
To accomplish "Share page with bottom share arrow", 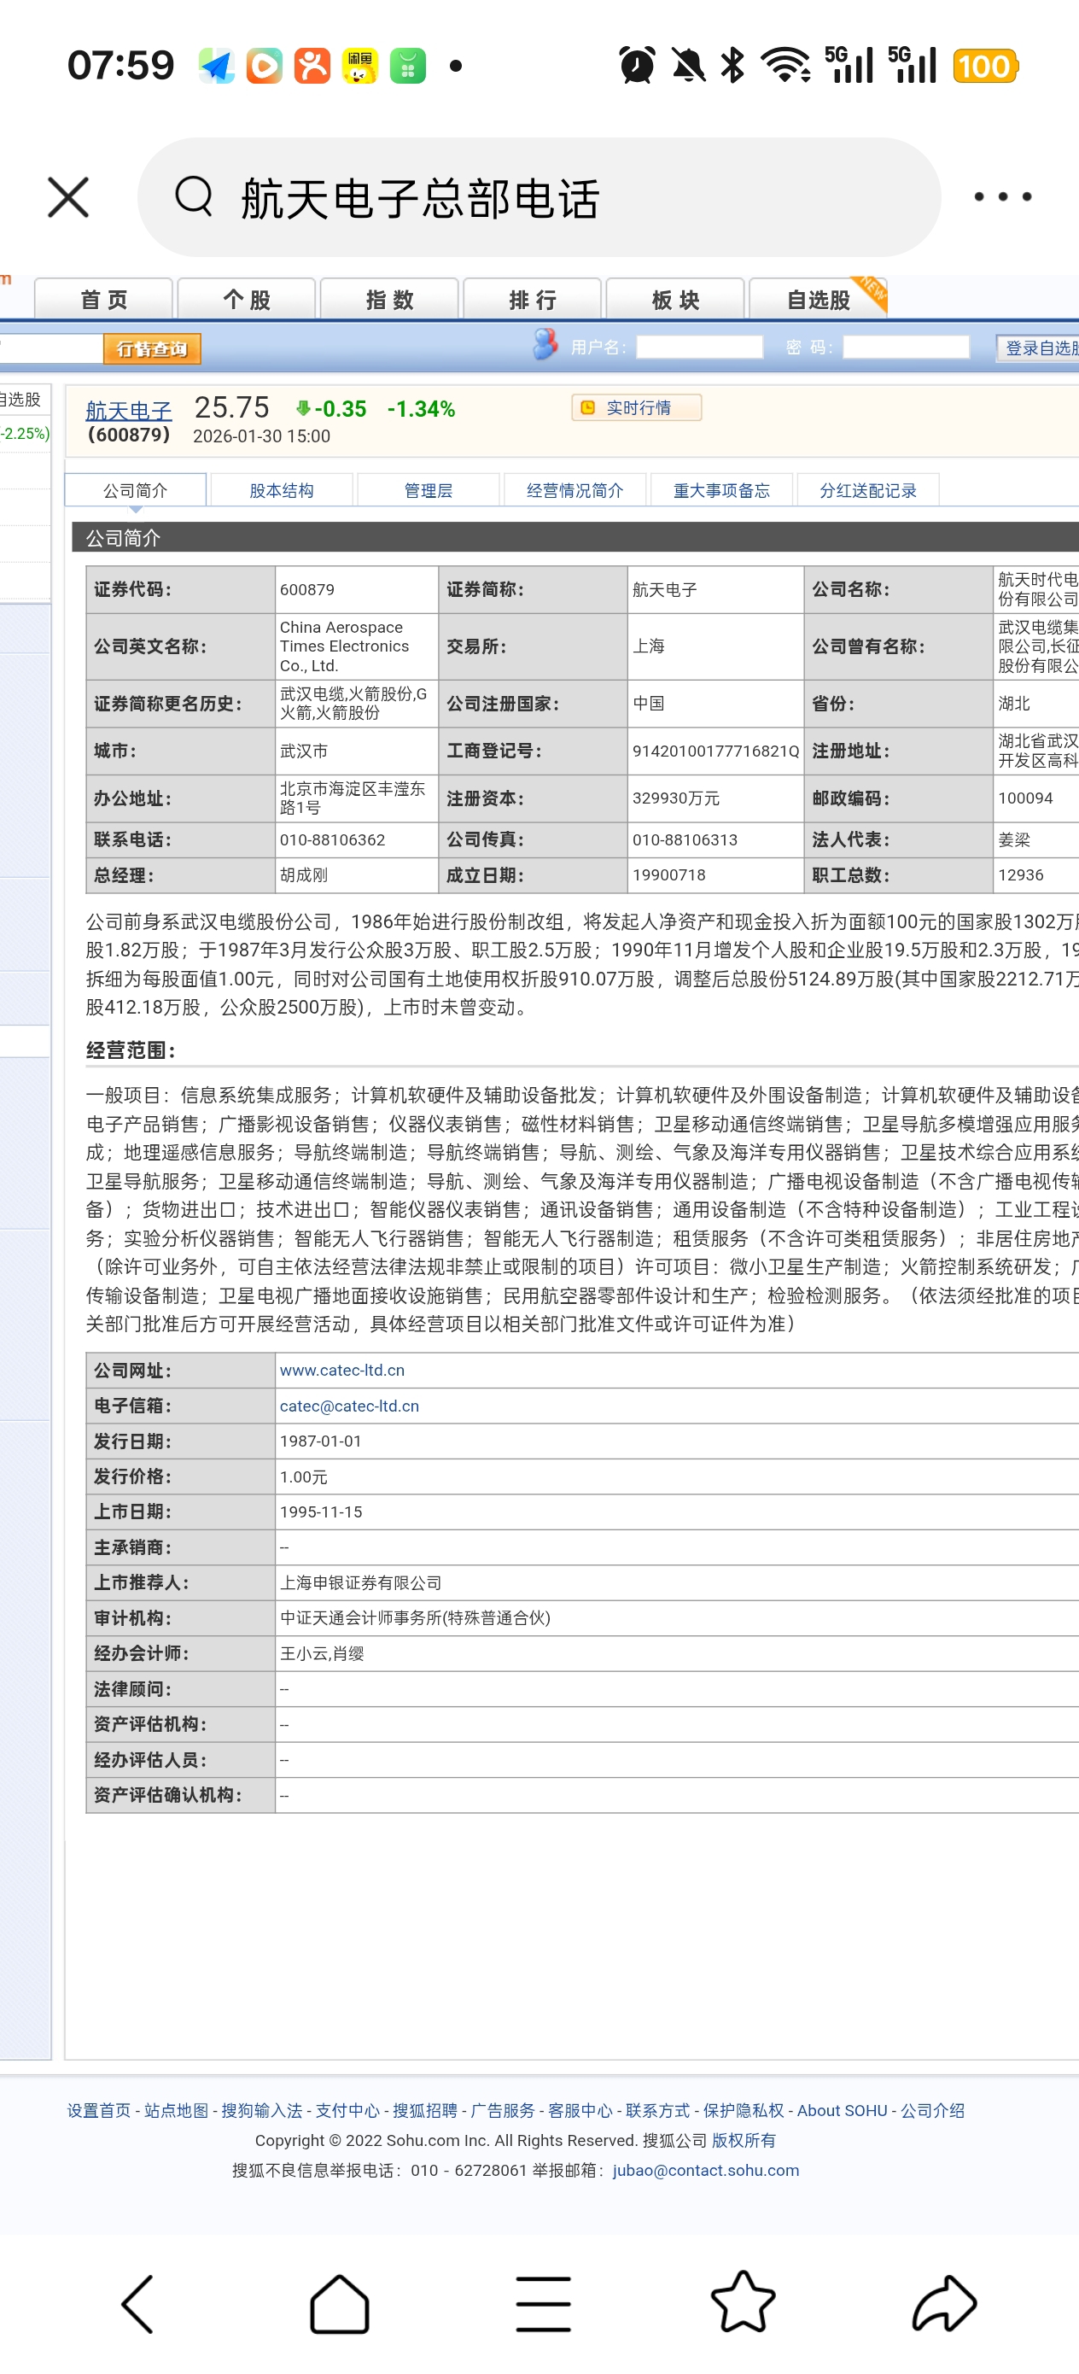I will tap(944, 2303).
